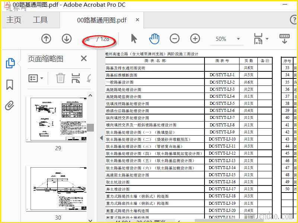Click the row 路基及排水通用图说明

point(189,68)
